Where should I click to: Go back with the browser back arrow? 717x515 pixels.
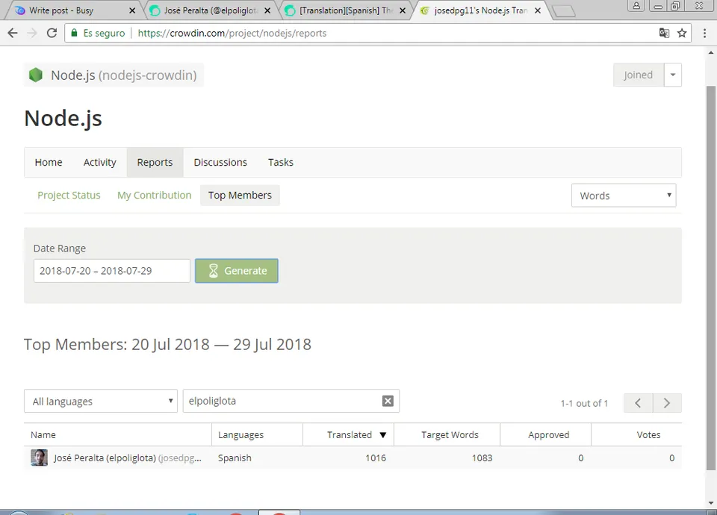(x=13, y=33)
